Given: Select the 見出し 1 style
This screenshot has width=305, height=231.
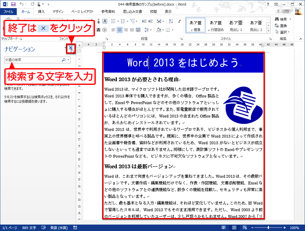Looking at the screenshot, I should pyautogui.click(x=236, y=26).
